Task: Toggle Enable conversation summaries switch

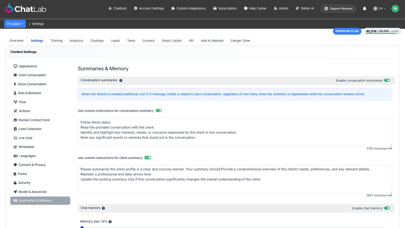Action: (387, 80)
